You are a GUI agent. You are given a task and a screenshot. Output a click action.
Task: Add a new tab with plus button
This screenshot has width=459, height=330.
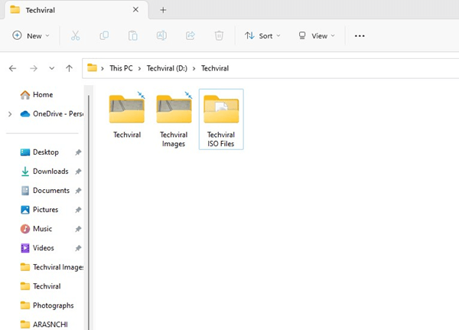pos(163,10)
